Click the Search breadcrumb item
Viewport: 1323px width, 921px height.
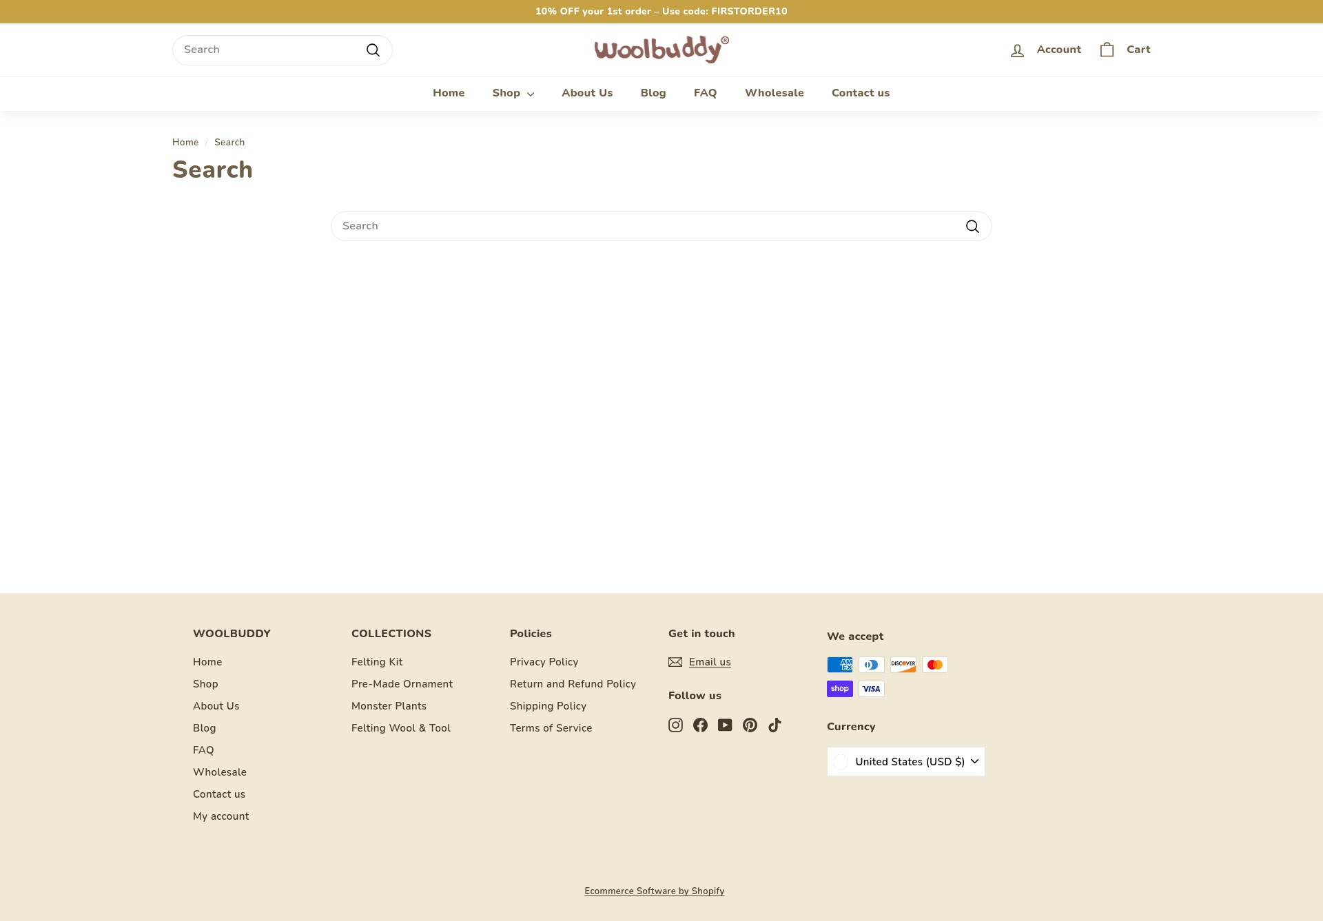[229, 142]
